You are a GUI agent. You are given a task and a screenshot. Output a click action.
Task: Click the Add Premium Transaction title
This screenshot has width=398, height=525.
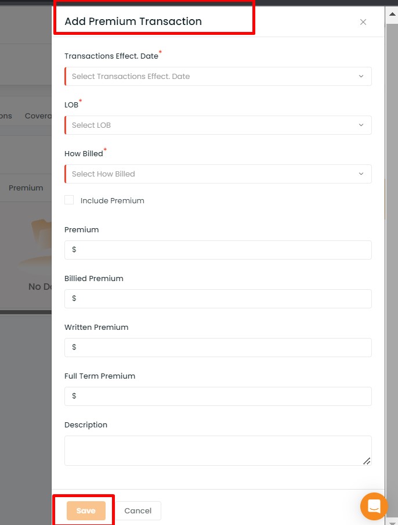point(133,21)
